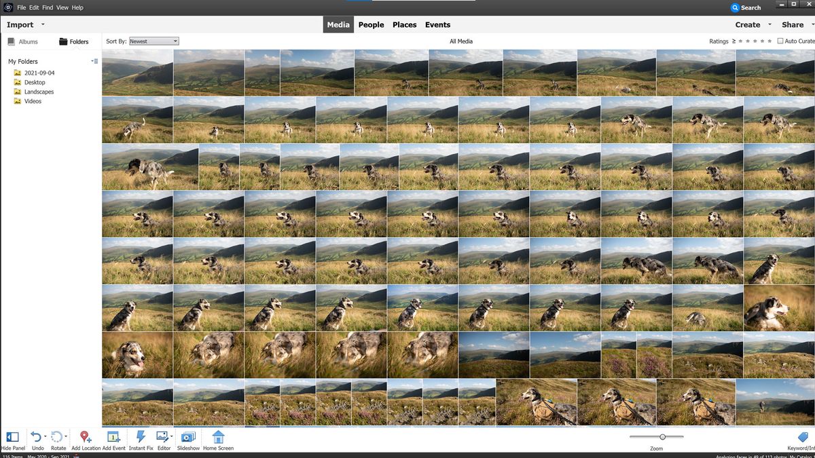
Task: Enable Auto Curate
Action: point(781,41)
